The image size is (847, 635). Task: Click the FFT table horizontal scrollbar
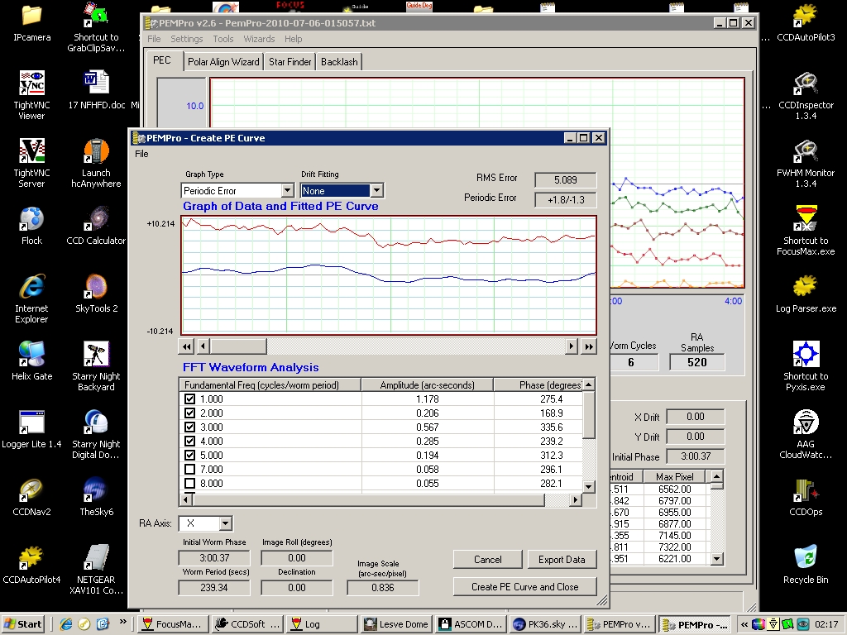click(368, 500)
